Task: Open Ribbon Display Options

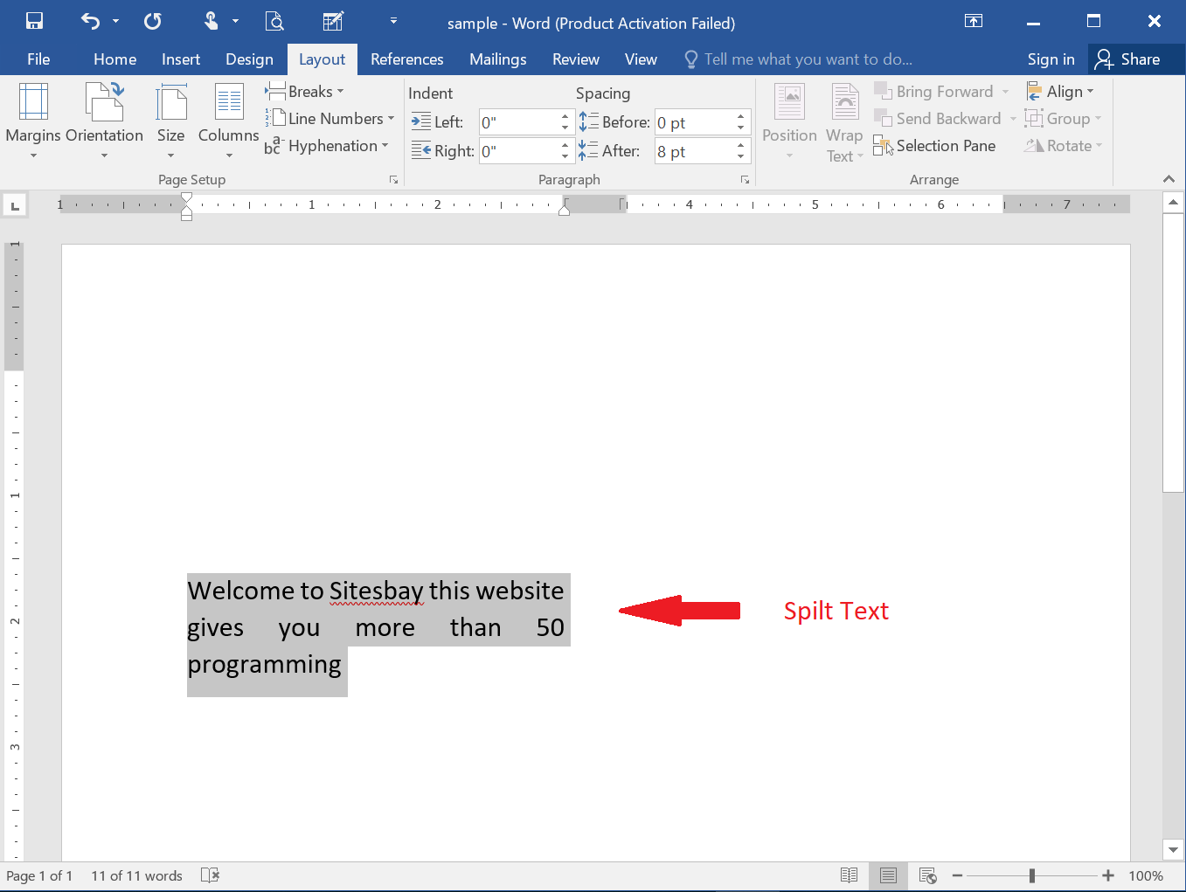Action: (x=974, y=21)
